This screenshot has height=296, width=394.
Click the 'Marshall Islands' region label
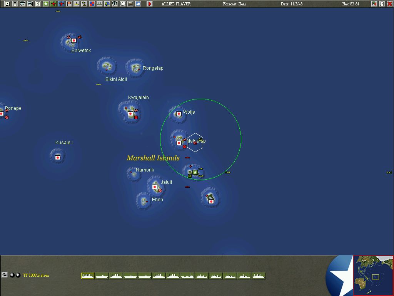(x=153, y=158)
